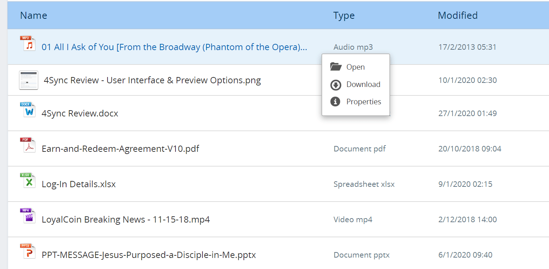Image resolution: width=549 pixels, height=269 pixels.
Task: Click the Properties info icon in context menu
Action: pos(335,102)
